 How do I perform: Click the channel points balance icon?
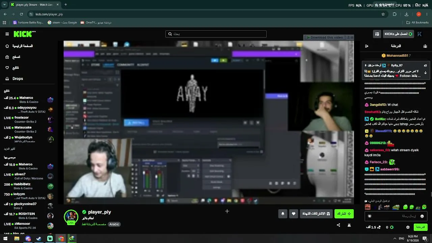tap(379, 227)
